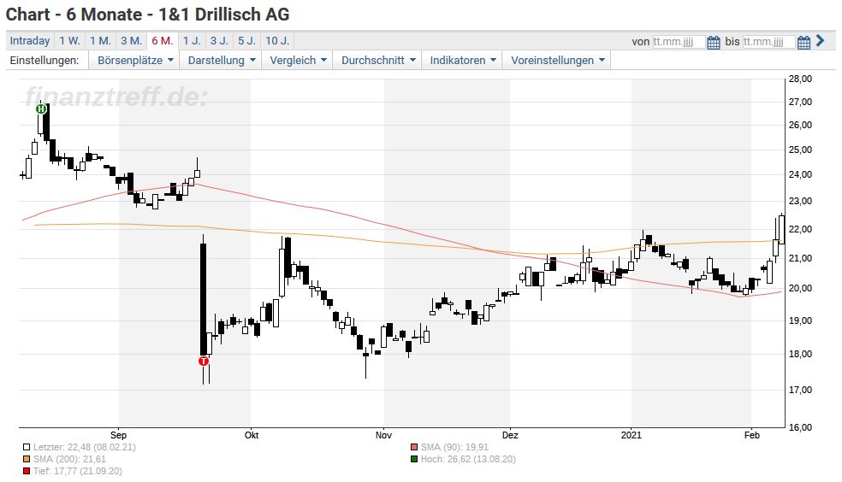Image resolution: width=842 pixels, height=482 pixels.
Task: Switch to the 1 J. time range
Action: [192, 41]
